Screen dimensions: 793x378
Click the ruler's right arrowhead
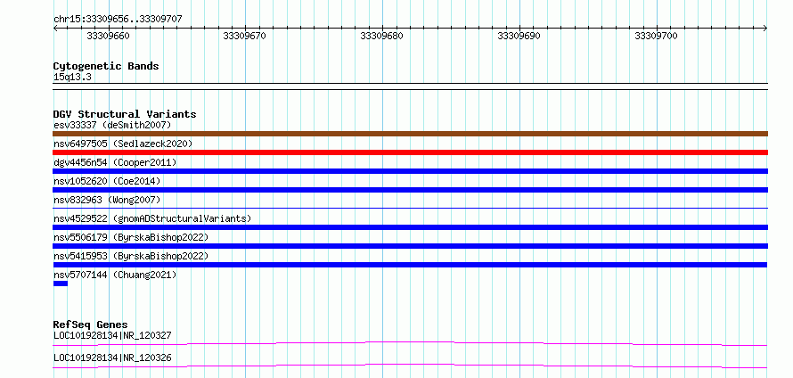tap(765, 29)
